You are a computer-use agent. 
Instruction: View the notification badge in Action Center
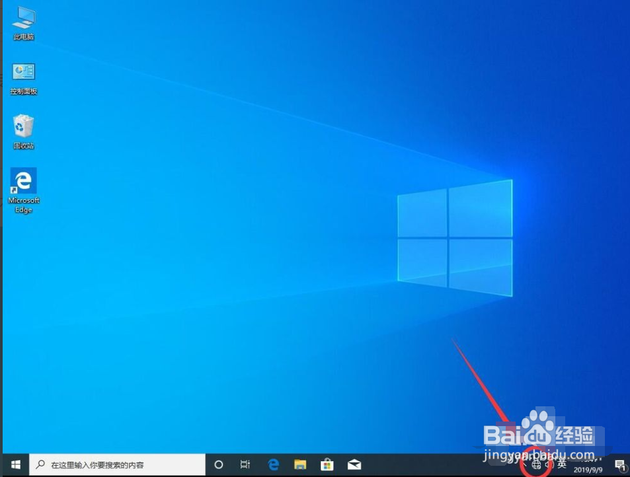pos(624,468)
